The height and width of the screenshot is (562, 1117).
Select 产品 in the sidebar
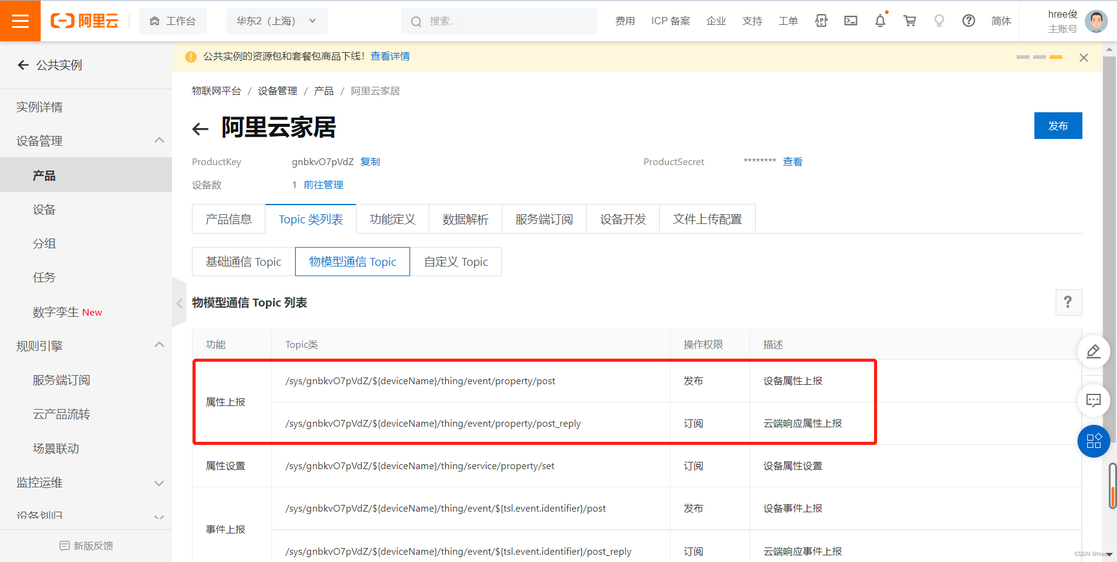coord(86,175)
